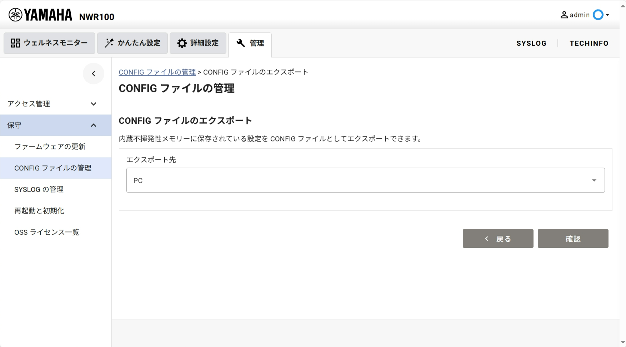Open TECHINFO in the top bar
This screenshot has width=626, height=347.
pos(589,43)
